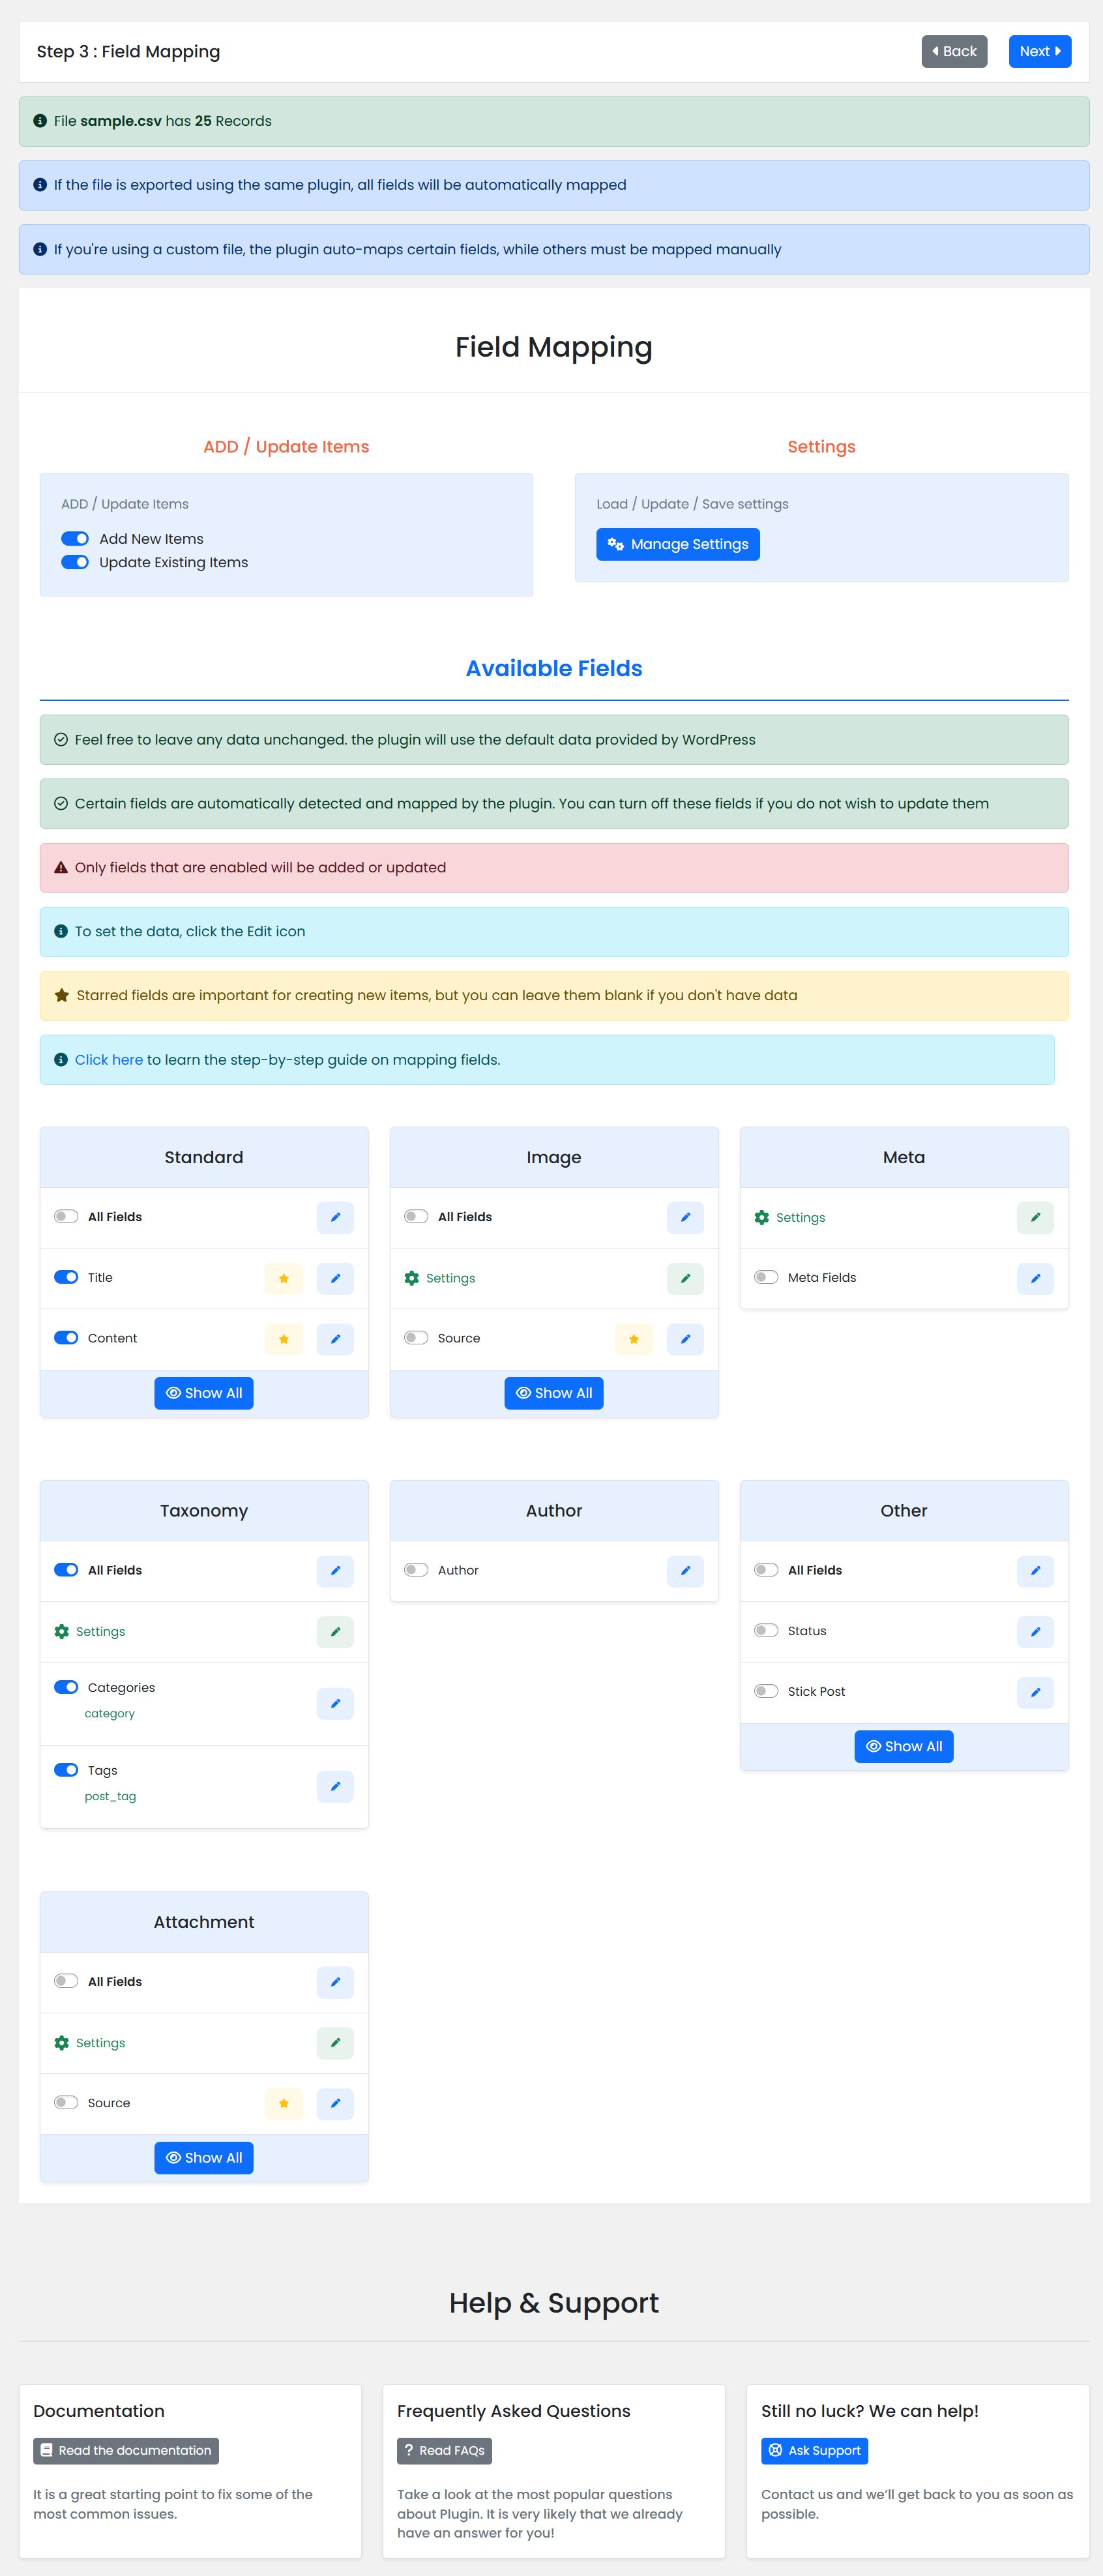Show all Image fields
1103x2576 pixels.
554,1393
